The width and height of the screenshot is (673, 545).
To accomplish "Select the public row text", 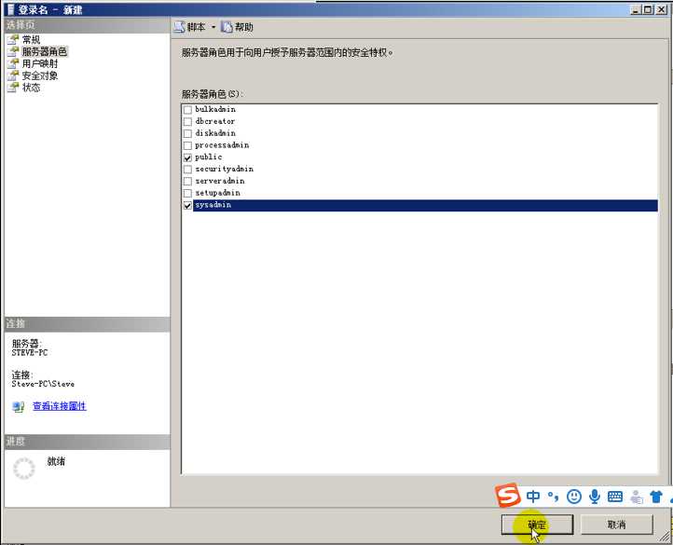I will point(208,157).
